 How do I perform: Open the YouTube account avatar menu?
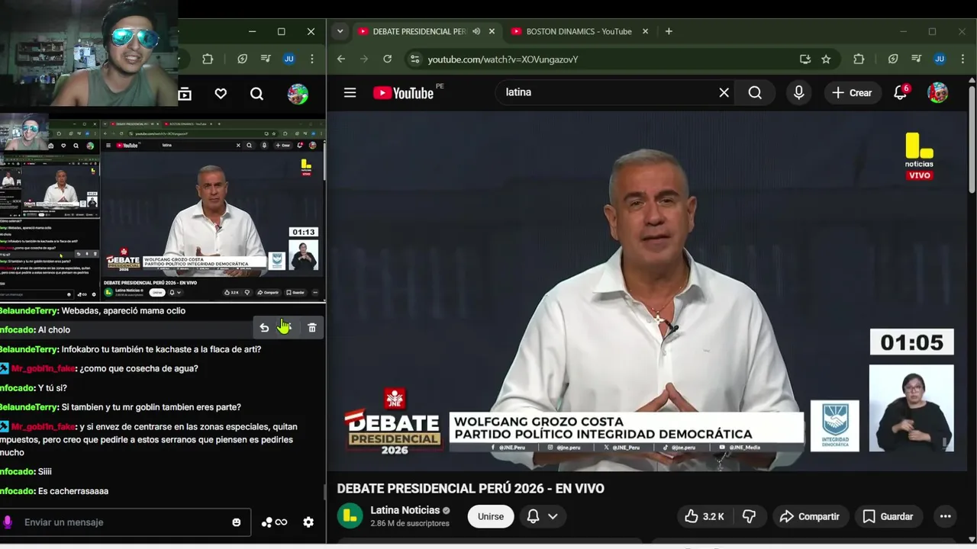[x=937, y=92]
